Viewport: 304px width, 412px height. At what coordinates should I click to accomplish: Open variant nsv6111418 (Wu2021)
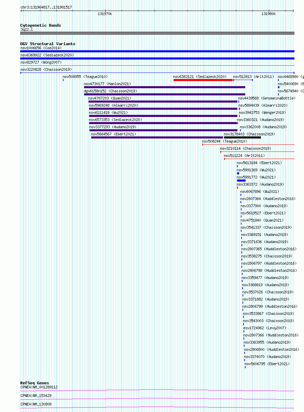108,112
